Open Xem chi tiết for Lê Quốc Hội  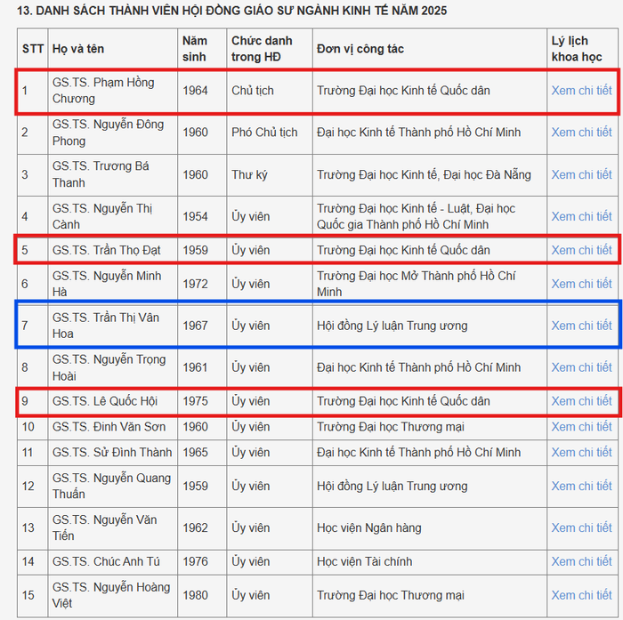tap(581, 401)
